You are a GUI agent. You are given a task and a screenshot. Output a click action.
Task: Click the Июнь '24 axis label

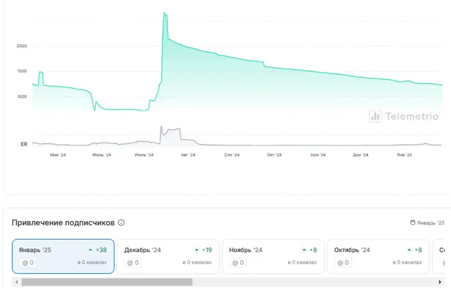click(x=101, y=155)
